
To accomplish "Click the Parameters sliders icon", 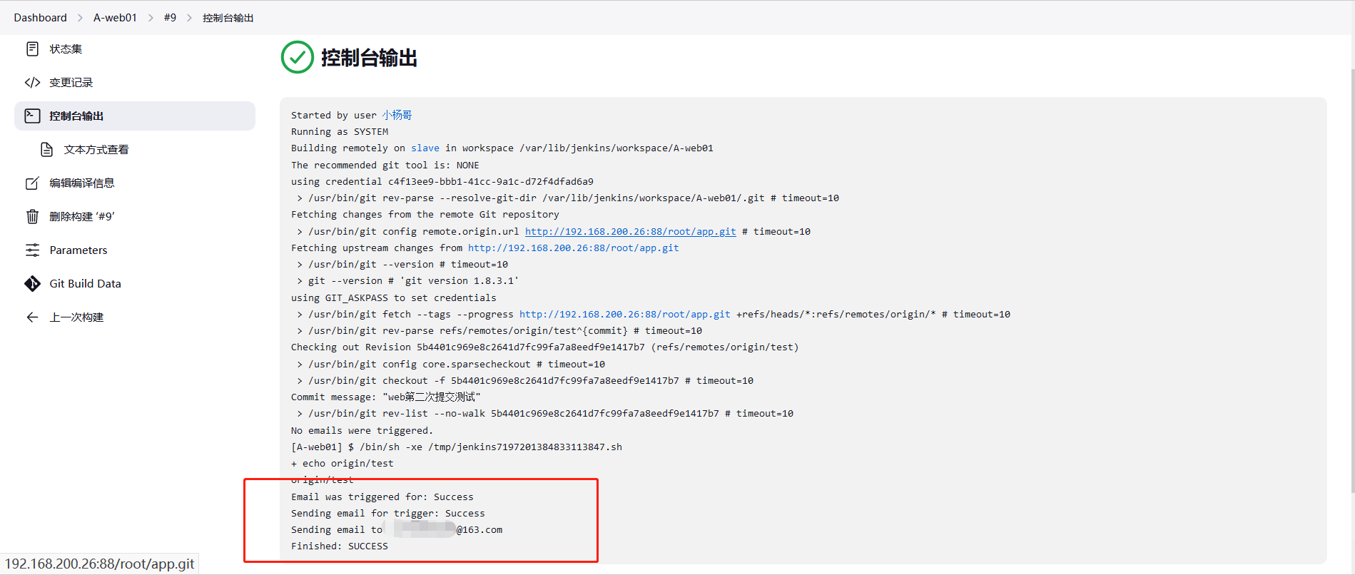I will [x=32, y=250].
